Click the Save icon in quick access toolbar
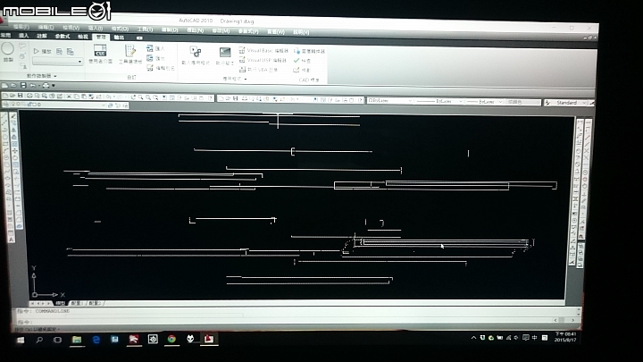This screenshot has width=643, height=362. 23,86
